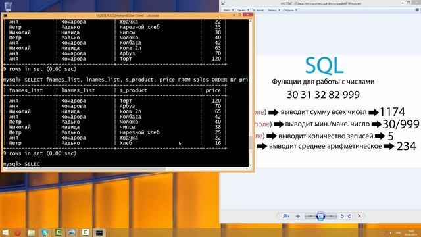Image resolution: width=421 pixels, height=237 pixels.
Task: Open the blue round app on taskbar
Action: pyautogui.click(x=72, y=232)
